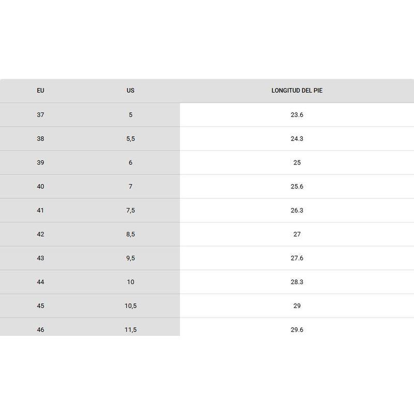Select EU size 42 cell
Screen dimensions: 414x414
pos(40,234)
